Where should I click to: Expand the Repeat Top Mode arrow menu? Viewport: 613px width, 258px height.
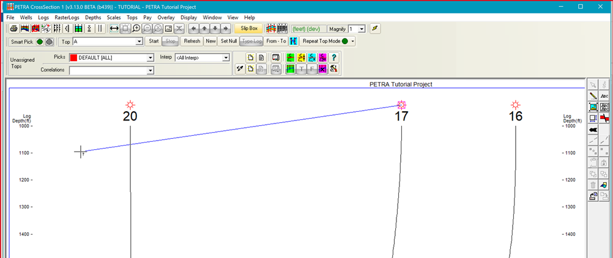point(352,41)
